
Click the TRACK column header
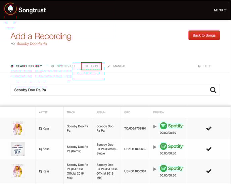click(x=71, y=112)
